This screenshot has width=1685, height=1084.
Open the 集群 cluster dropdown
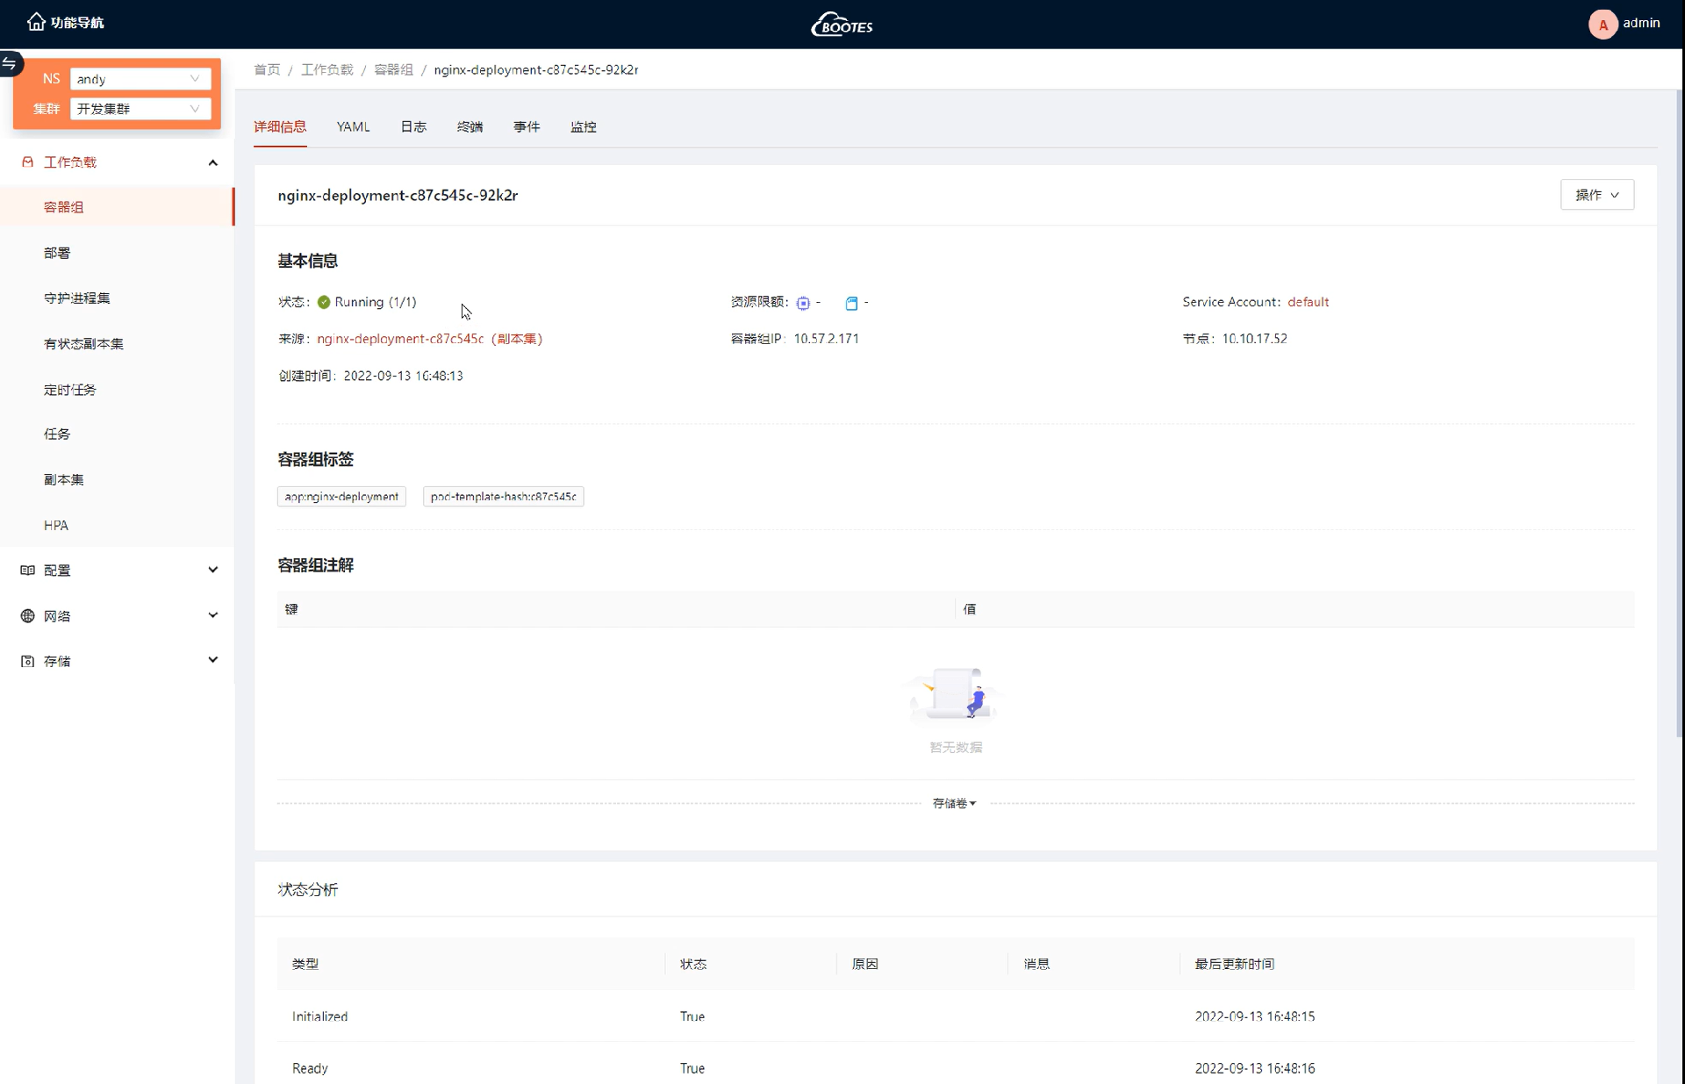click(x=140, y=109)
